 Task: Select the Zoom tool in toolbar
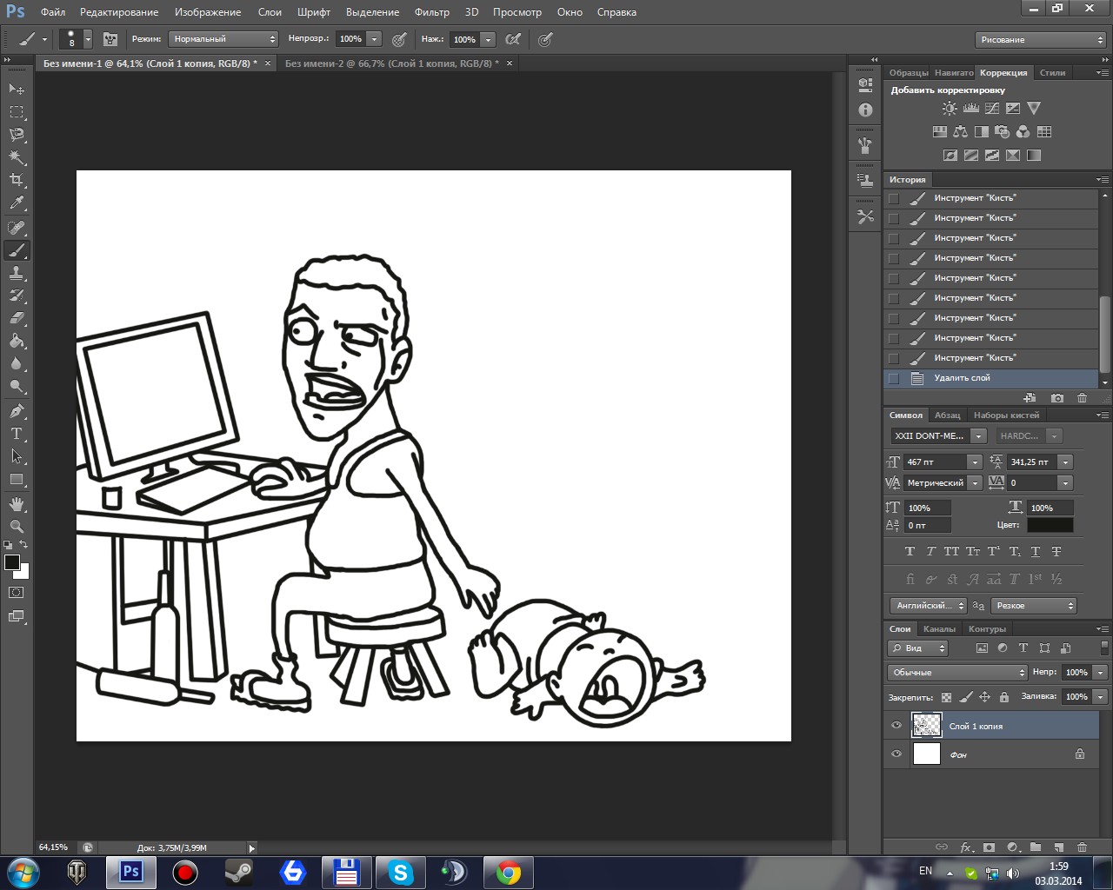(17, 527)
